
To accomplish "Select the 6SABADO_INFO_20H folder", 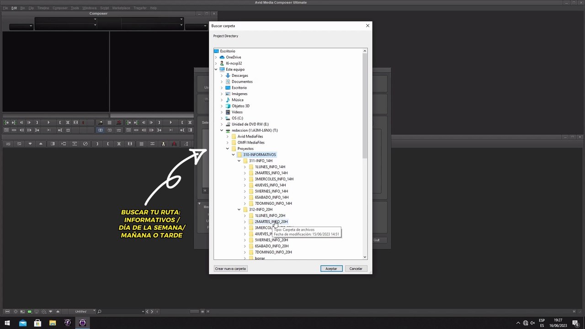I will click(271, 246).
